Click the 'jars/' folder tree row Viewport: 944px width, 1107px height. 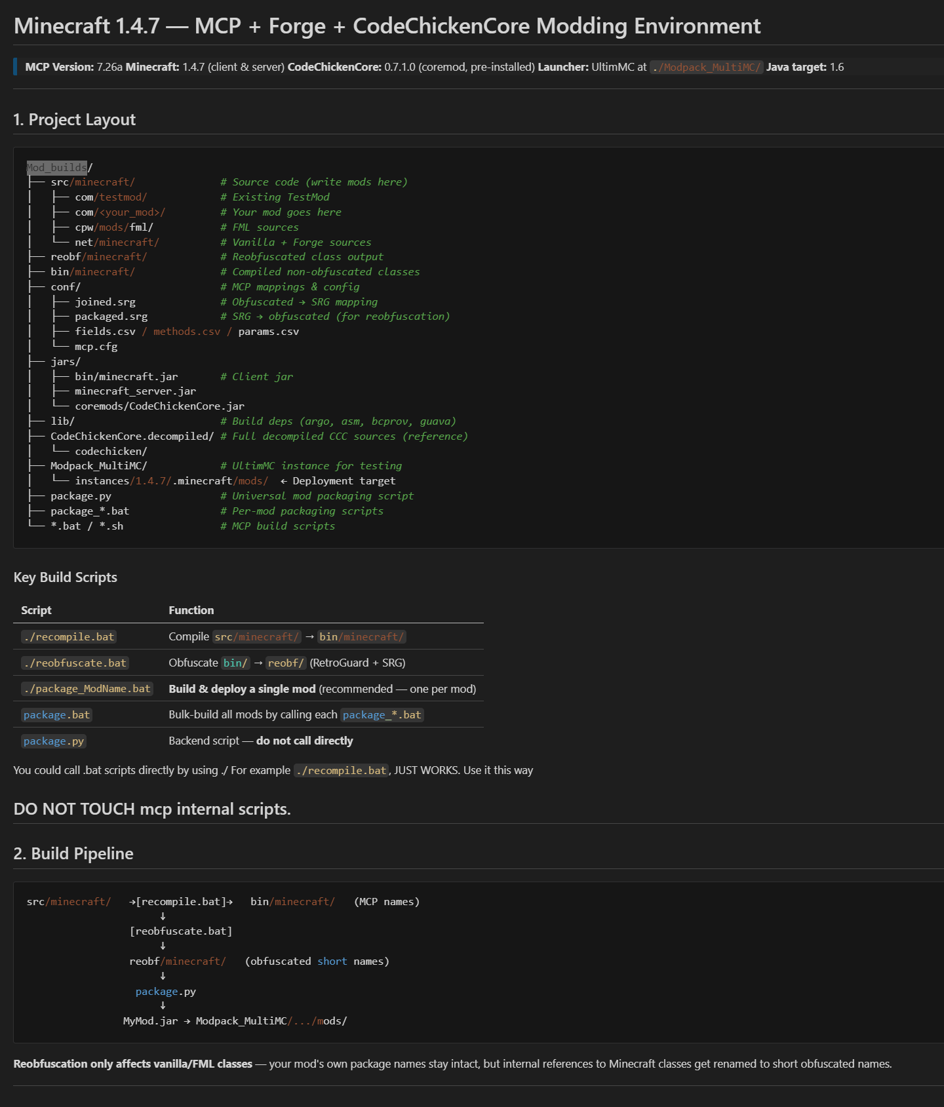click(66, 362)
